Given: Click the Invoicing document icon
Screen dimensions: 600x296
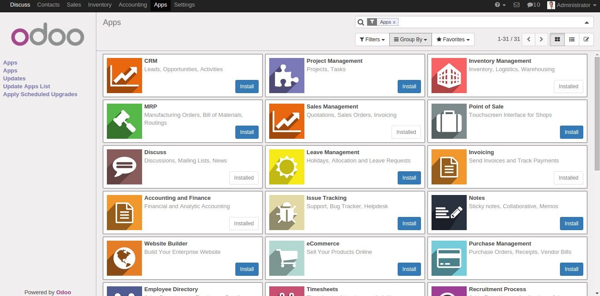Looking at the screenshot, I should 449,167.
